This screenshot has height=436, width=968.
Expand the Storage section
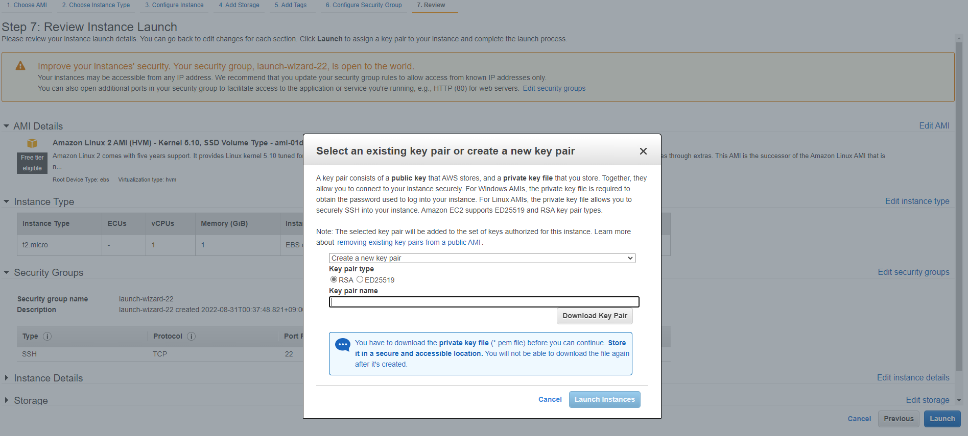coord(7,400)
